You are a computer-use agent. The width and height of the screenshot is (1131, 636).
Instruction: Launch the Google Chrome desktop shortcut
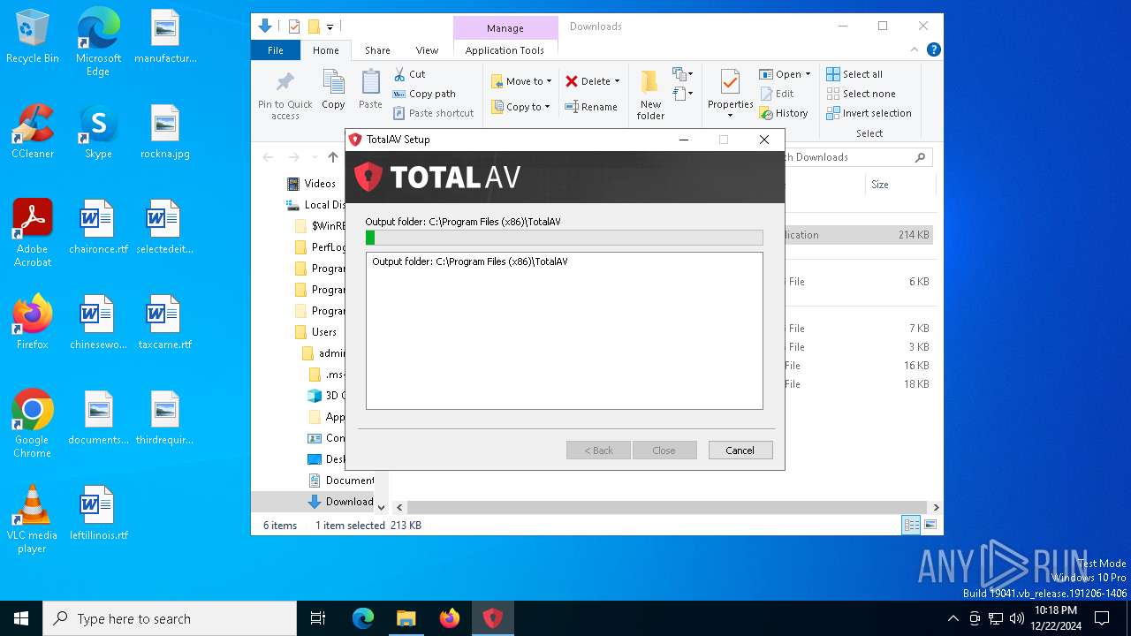coord(33,424)
